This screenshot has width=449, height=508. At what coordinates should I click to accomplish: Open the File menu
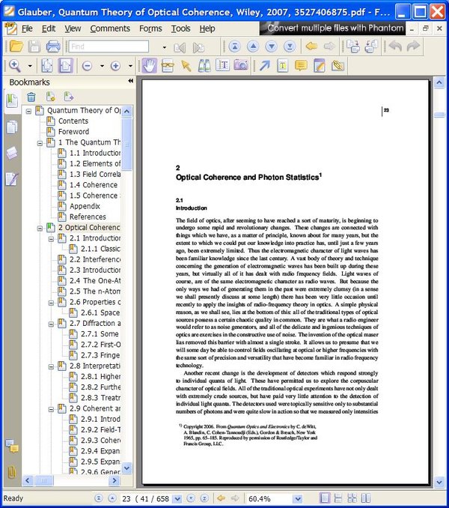point(27,28)
